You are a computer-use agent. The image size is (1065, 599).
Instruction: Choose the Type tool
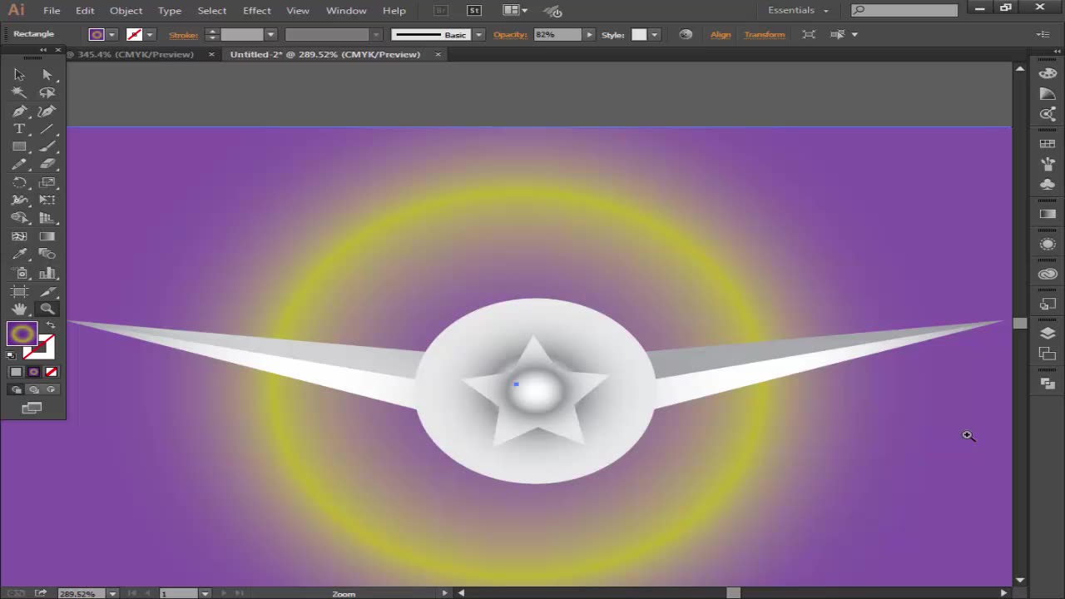pos(19,129)
